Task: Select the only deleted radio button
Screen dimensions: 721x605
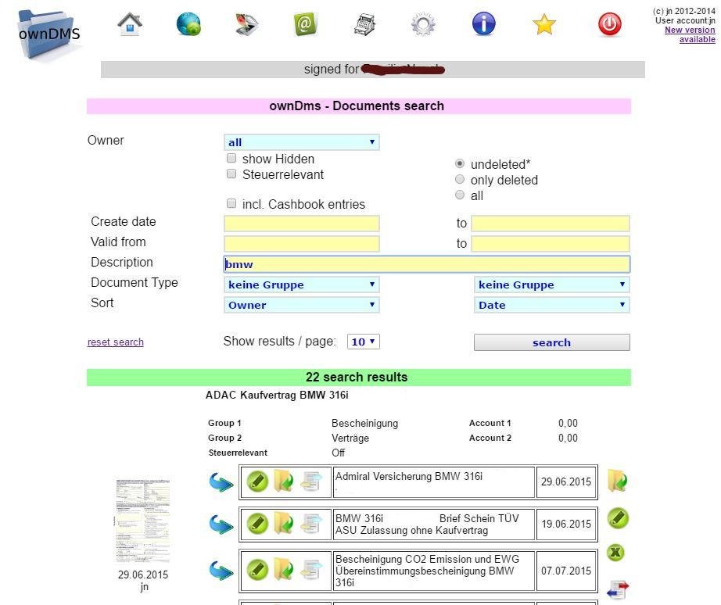Action: click(460, 179)
